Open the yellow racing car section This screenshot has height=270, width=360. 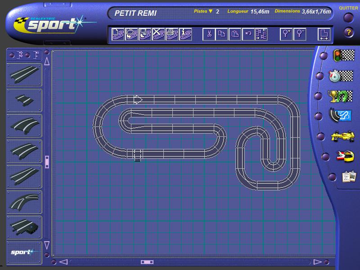[x=342, y=135]
